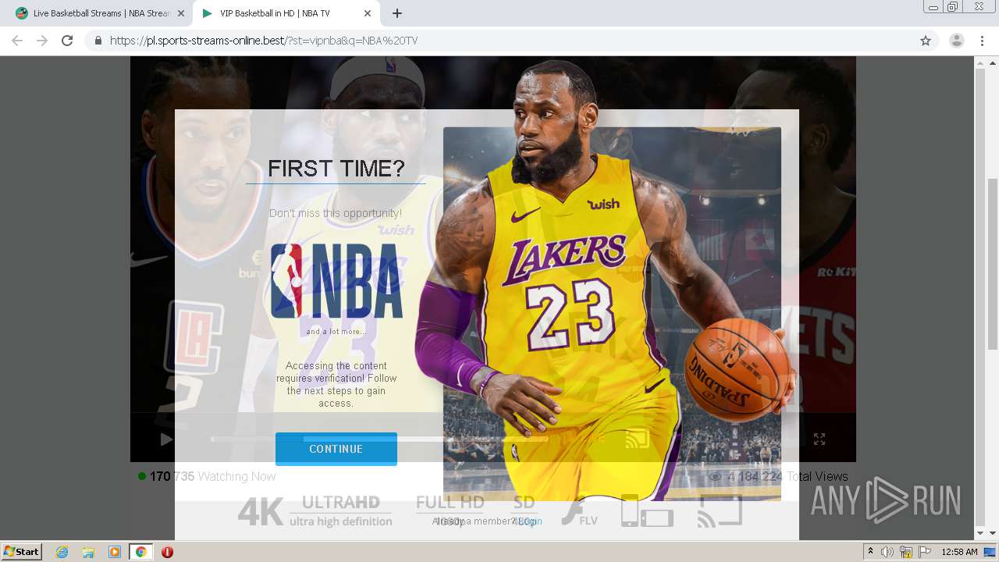Go forward in browser history

pos(42,41)
